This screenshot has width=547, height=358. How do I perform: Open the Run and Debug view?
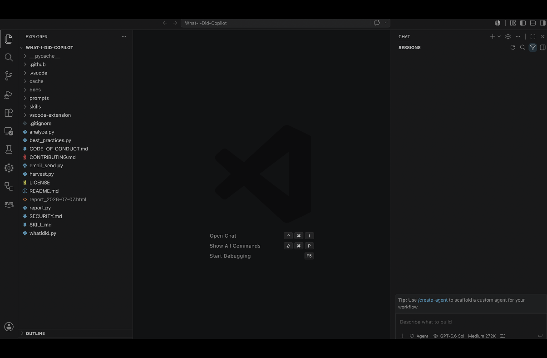click(x=9, y=94)
